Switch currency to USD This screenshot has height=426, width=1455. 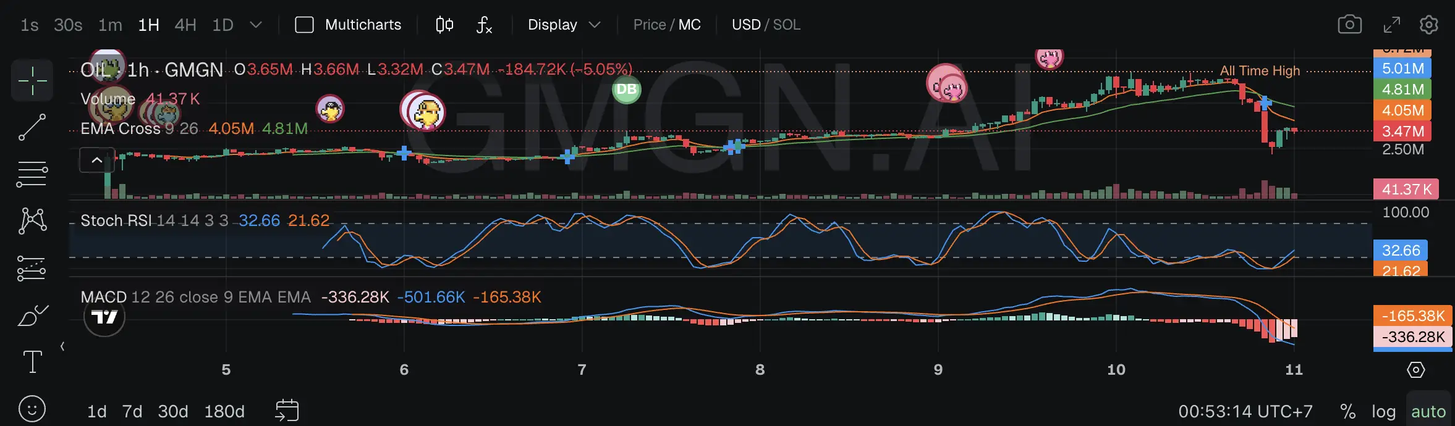point(746,25)
